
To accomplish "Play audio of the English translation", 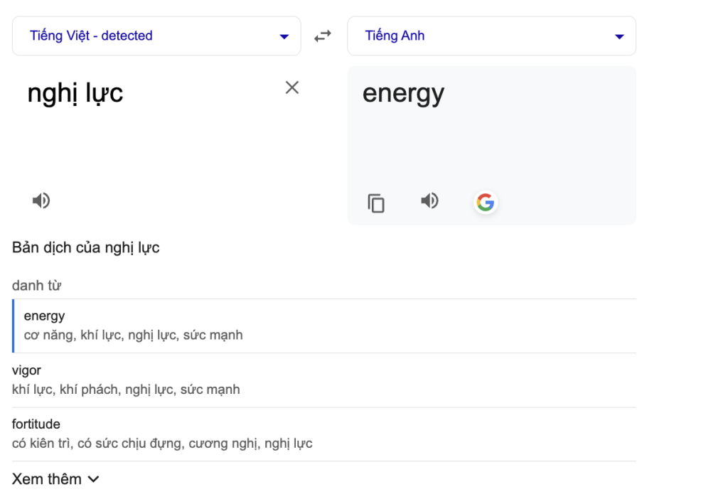I will click(429, 201).
